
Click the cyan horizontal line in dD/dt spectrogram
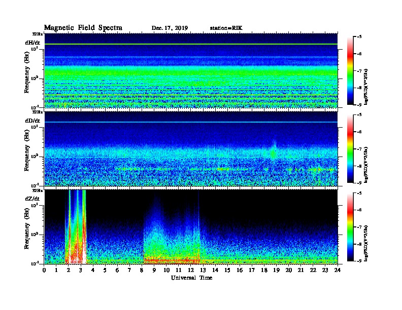coord(191,122)
